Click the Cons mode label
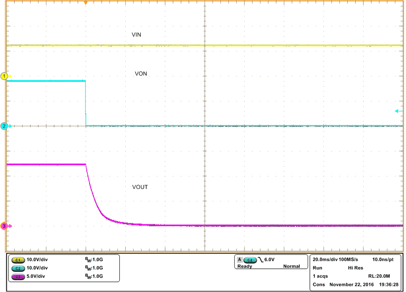This screenshot has height=292, width=406. 319,285
